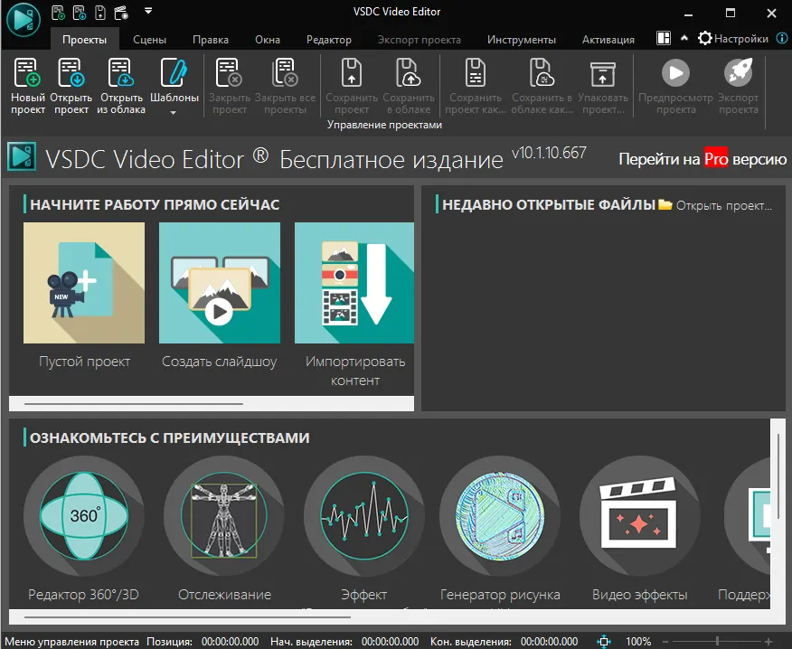Viewport: 792px width, 649px height.
Task: Click the Импортировать контент icon
Action: click(x=354, y=283)
